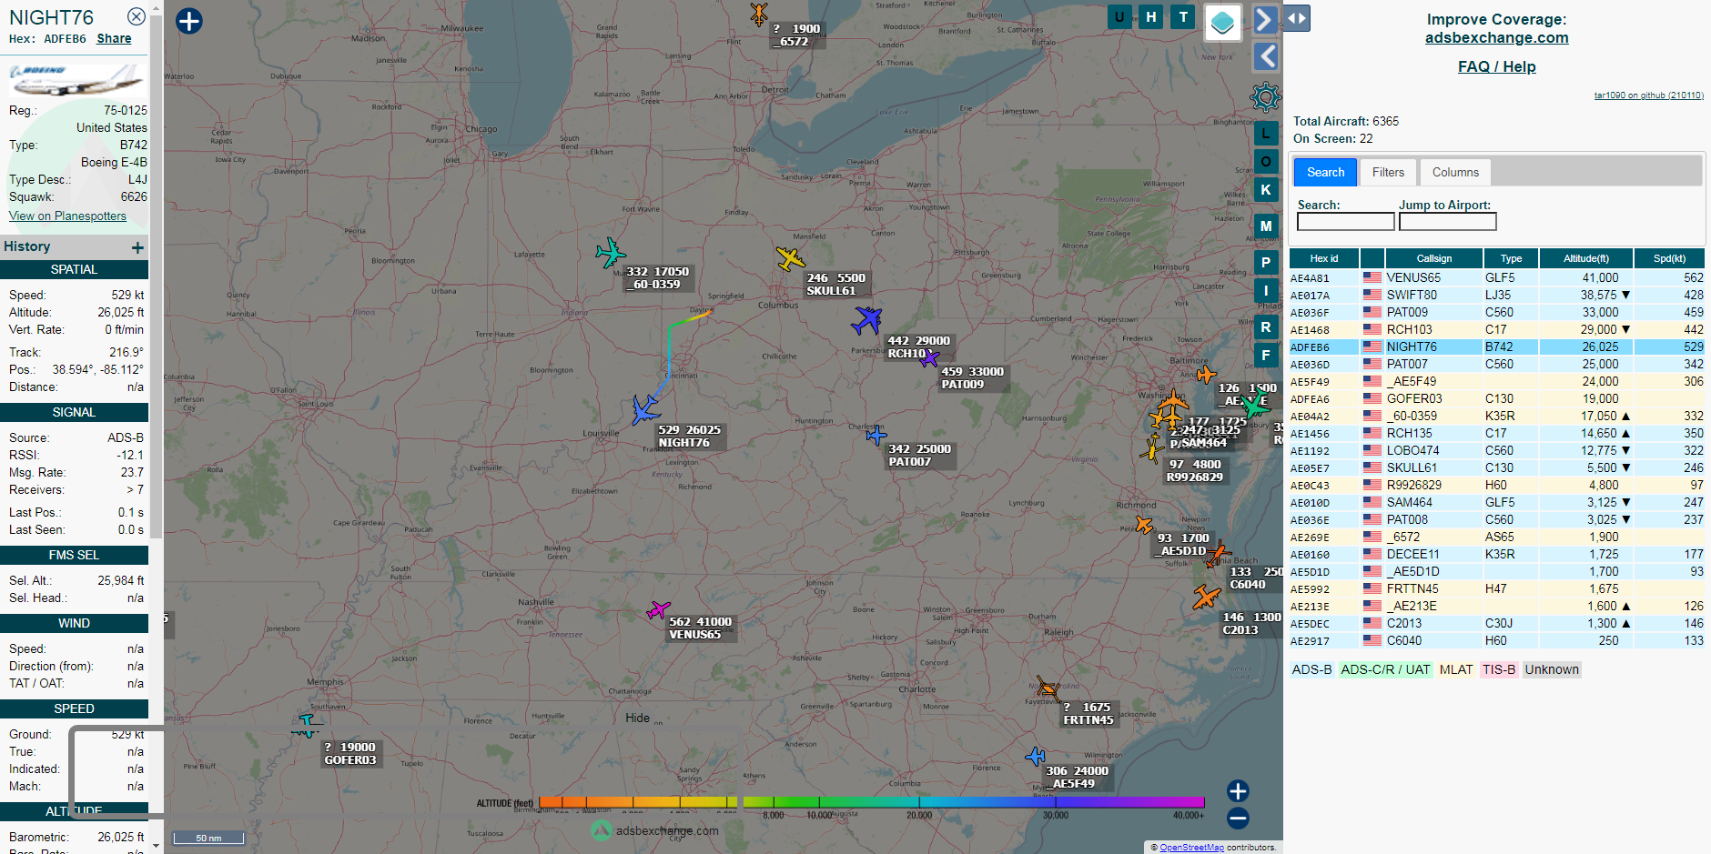
Task: Open View on Planespotters link
Action: click(67, 216)
